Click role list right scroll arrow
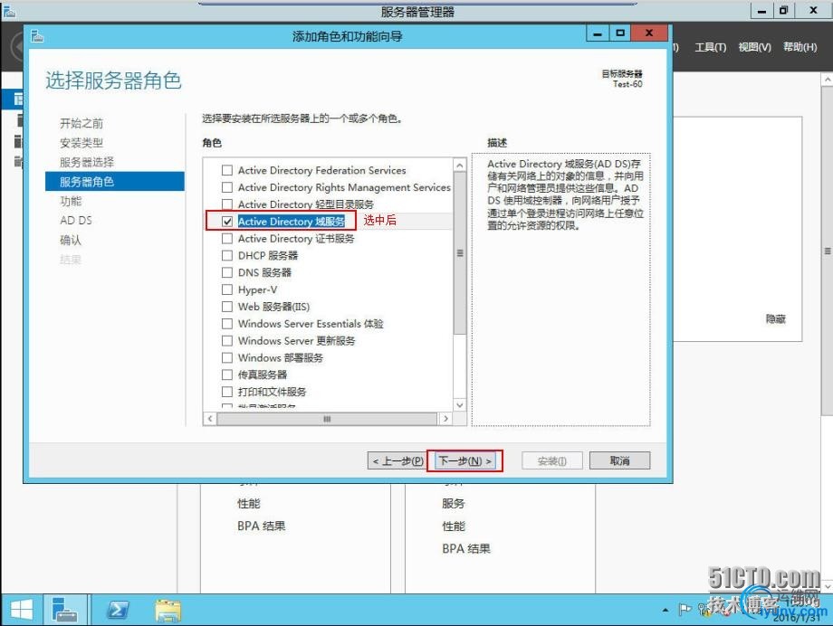 (x=445, y=419)
